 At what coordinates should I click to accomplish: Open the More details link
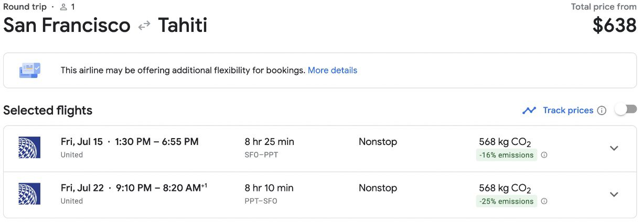point(333,70)
